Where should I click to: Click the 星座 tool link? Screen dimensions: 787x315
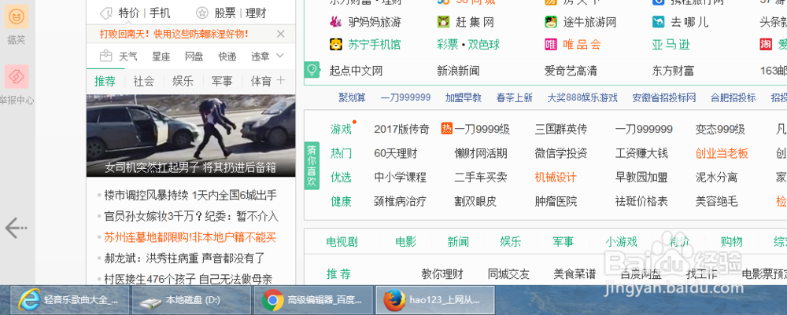coord(161,57)
